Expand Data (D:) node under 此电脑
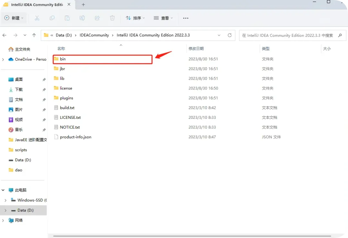The height and width of the screenshot is (238, 348). pos(5,210)
